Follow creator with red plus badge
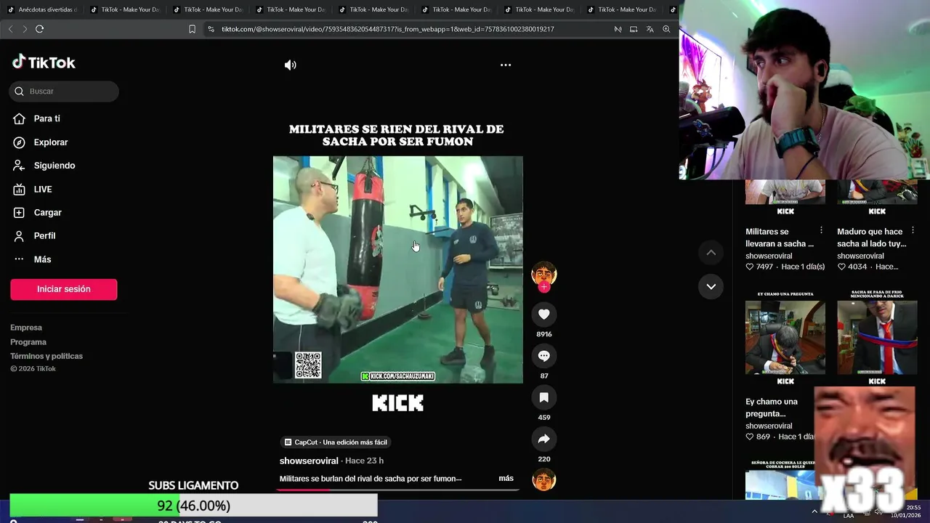 543,287
